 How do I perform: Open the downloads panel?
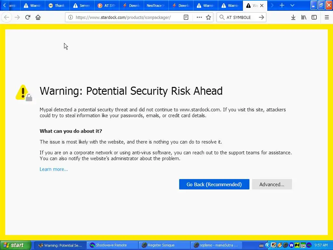click(293, 18)
